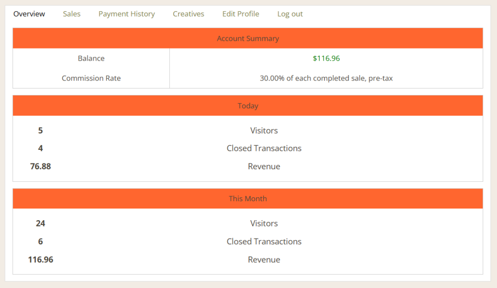
Task: Go to the Payment History tab
Action: click(127, 14)
